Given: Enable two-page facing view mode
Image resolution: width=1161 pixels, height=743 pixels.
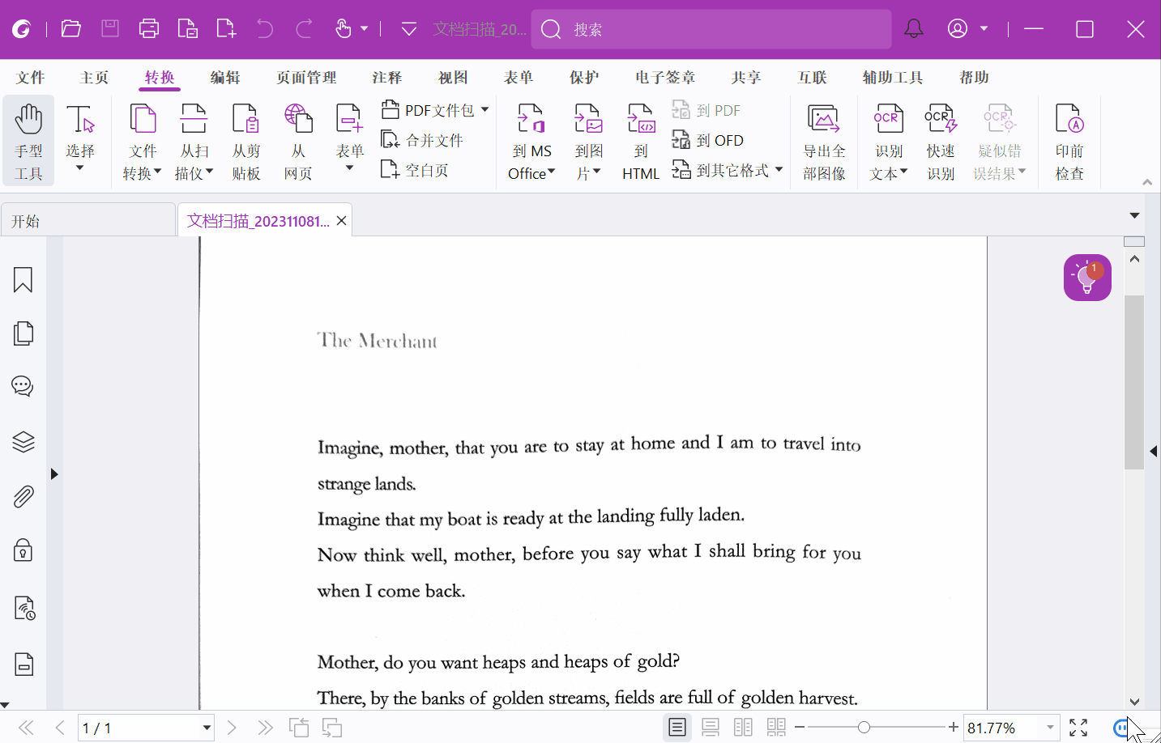Looking at the screenshot, I should tap(743, 728).
